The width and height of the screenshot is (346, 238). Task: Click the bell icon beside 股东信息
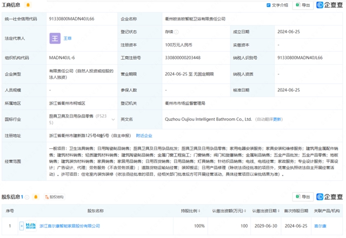36,197
